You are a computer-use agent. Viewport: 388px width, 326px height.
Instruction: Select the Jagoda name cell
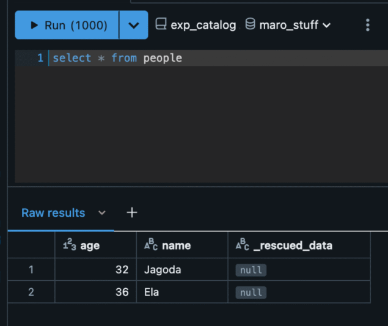[x=163, y=269]
